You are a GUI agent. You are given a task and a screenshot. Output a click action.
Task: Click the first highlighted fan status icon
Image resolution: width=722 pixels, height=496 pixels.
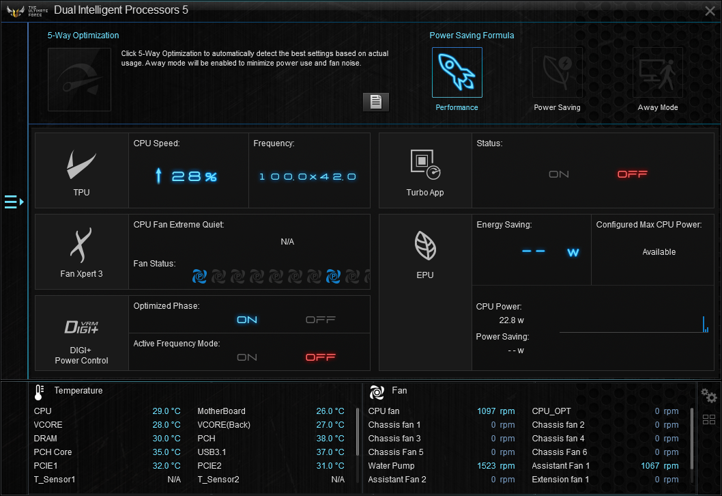tap(199, 277)
